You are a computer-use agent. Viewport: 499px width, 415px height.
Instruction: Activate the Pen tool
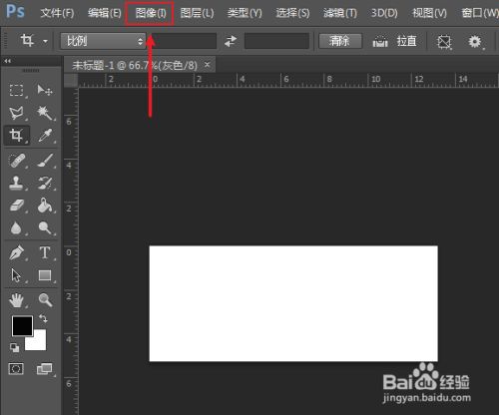[x=17, y=252]
